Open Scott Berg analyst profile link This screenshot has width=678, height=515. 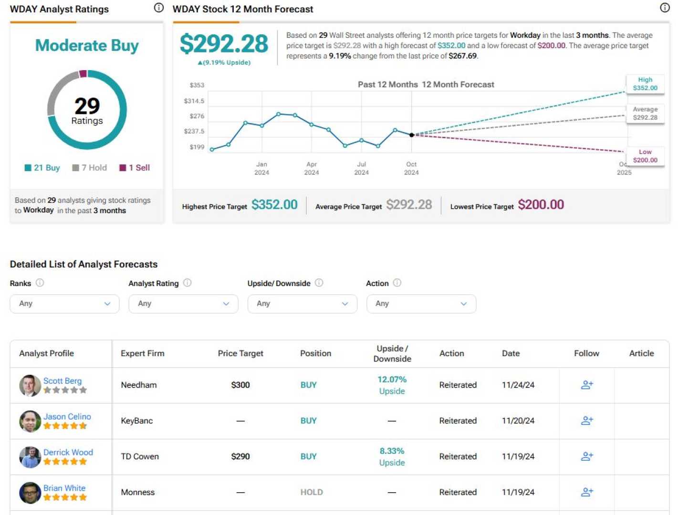point(63,381)
